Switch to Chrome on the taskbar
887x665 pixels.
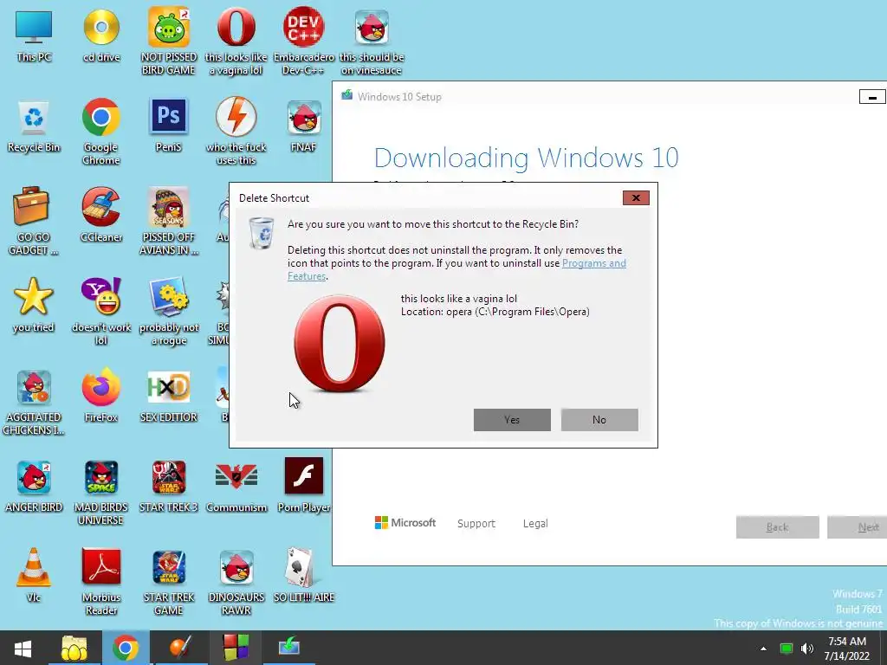(x=126, y=648)
